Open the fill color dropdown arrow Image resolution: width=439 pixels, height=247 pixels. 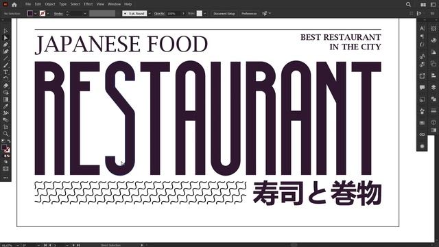(35, 14)
